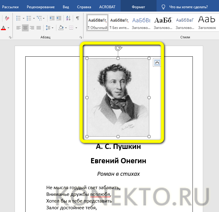Expand the line spacing dropdown arrow
This screenshot has height=212, width=219.
click(52, 28)
